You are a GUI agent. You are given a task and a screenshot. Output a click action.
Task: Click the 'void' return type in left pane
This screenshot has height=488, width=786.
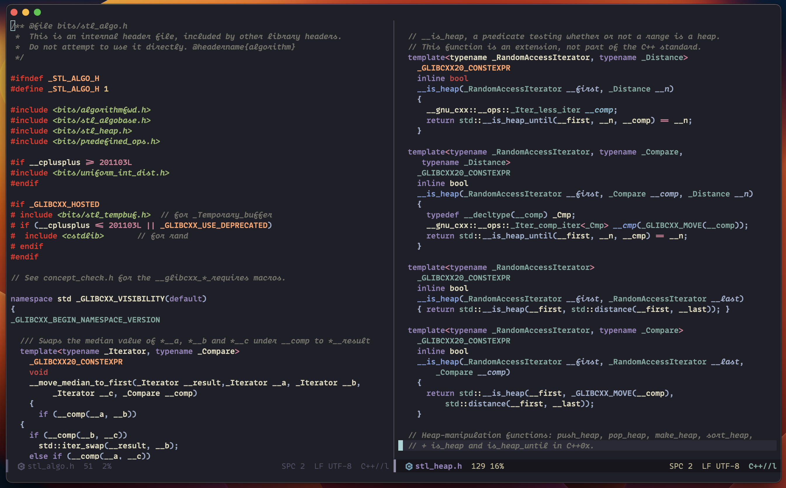click(x=39, y=372)
